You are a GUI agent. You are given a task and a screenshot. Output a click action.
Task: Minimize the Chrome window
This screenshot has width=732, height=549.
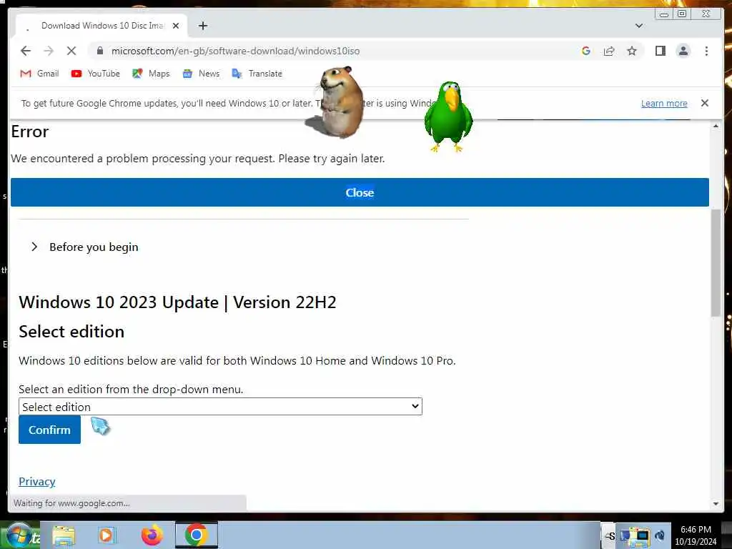[x=664, y=14]
